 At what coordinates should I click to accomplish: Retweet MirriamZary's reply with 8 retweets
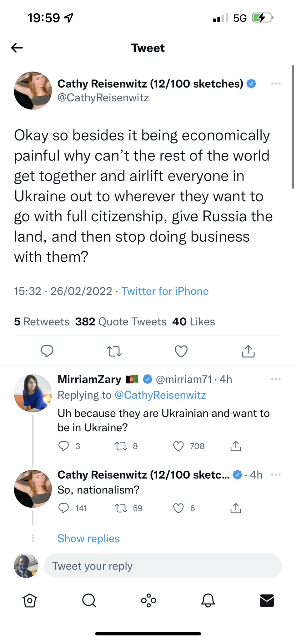coord(121,446)
